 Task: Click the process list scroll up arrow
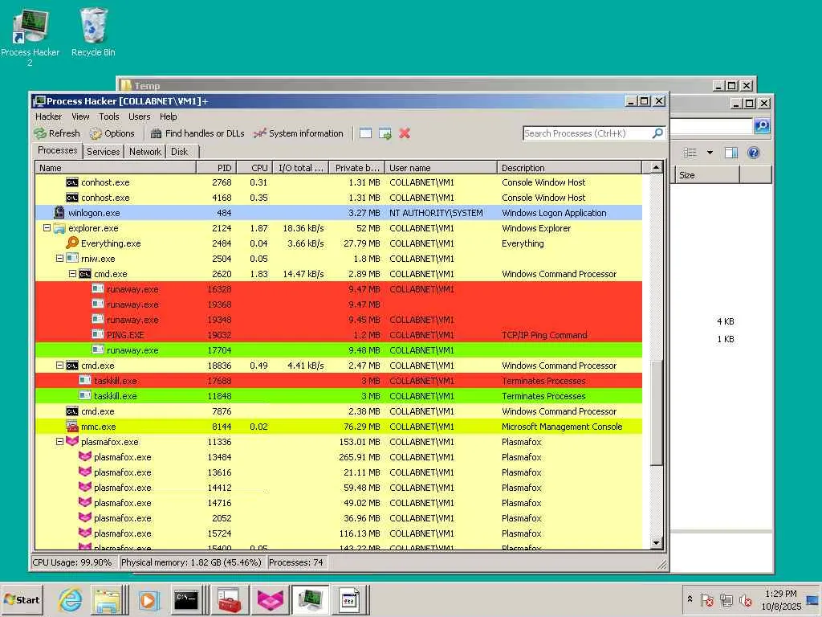coord(656,167)
